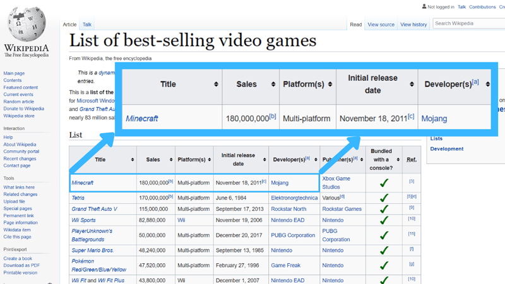Open PlayerUnknown's Battlegrounds title link
505x284 pixels.
92,235
